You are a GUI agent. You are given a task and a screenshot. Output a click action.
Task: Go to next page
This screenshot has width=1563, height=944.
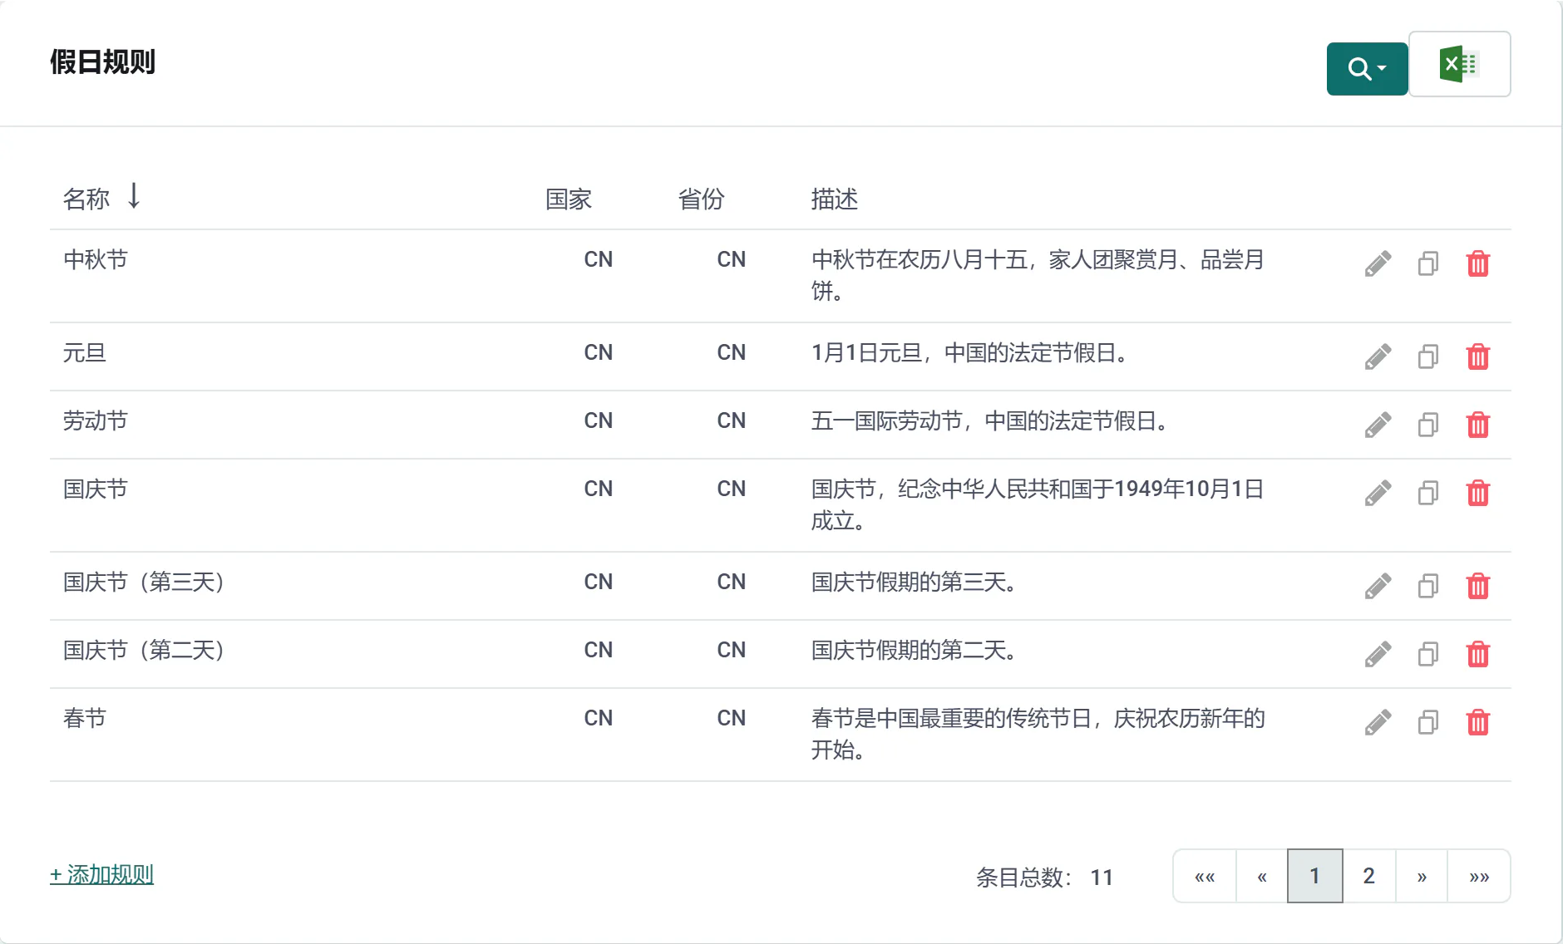[1422, 876]
